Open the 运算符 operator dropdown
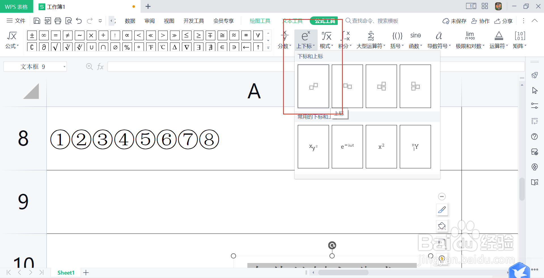Screen dimensions: 544x278 (x=499, y=40)
